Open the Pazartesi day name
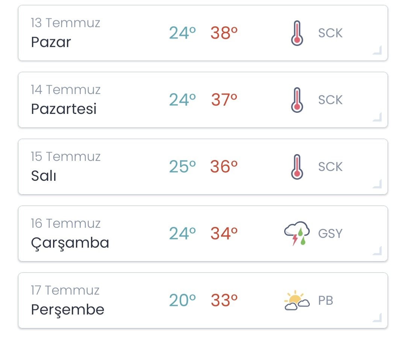 point(64,109)
